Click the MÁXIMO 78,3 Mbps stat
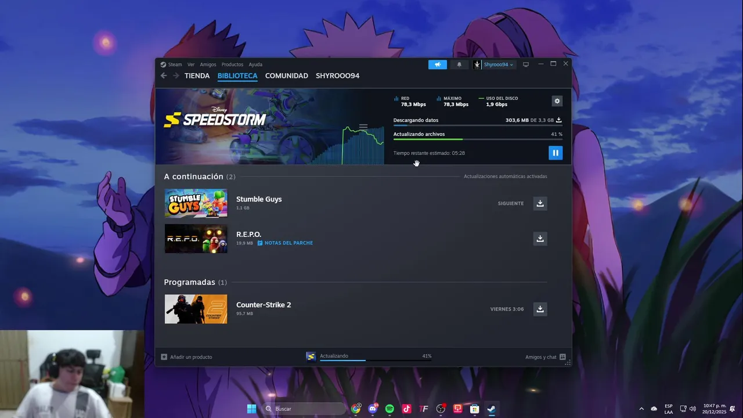 (453, 102)
